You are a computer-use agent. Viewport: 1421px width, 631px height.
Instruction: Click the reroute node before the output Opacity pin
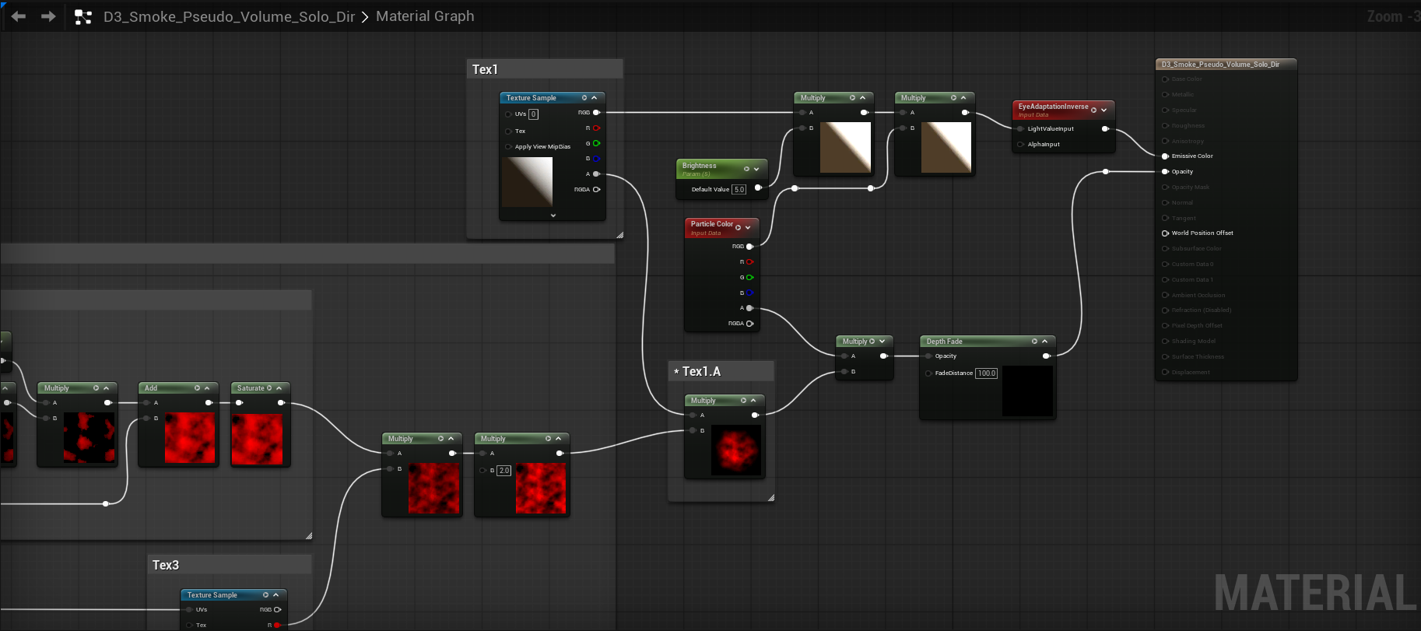click(1106, 171)
